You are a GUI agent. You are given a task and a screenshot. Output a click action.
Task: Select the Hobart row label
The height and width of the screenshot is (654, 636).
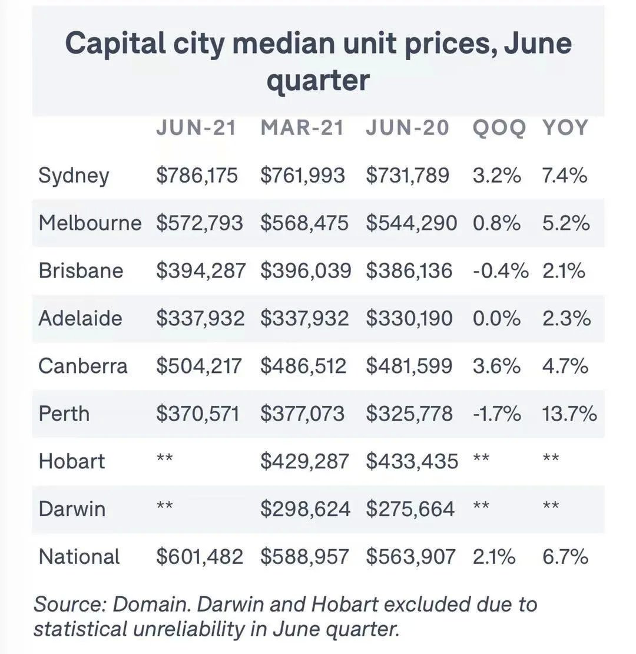(x=72, y=461)
